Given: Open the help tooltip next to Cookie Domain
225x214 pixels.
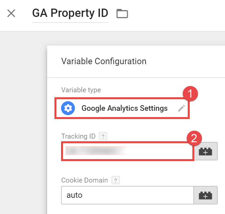Looking at the screenshot, I should click(x=115, y=180).
